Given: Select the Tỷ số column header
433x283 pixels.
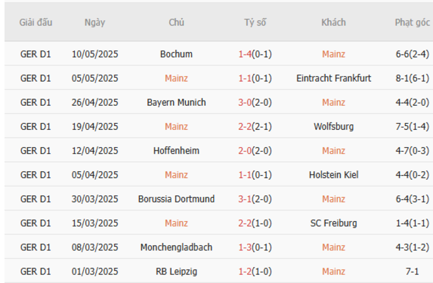Looking at the screenshot, I should pyautogui.click(x=254, y=22).
